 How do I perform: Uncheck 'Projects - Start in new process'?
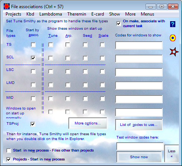tap(9, 159)
